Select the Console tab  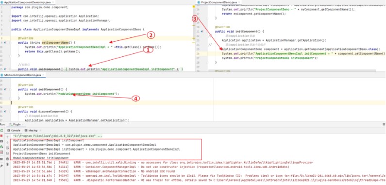tap(14, 130)
